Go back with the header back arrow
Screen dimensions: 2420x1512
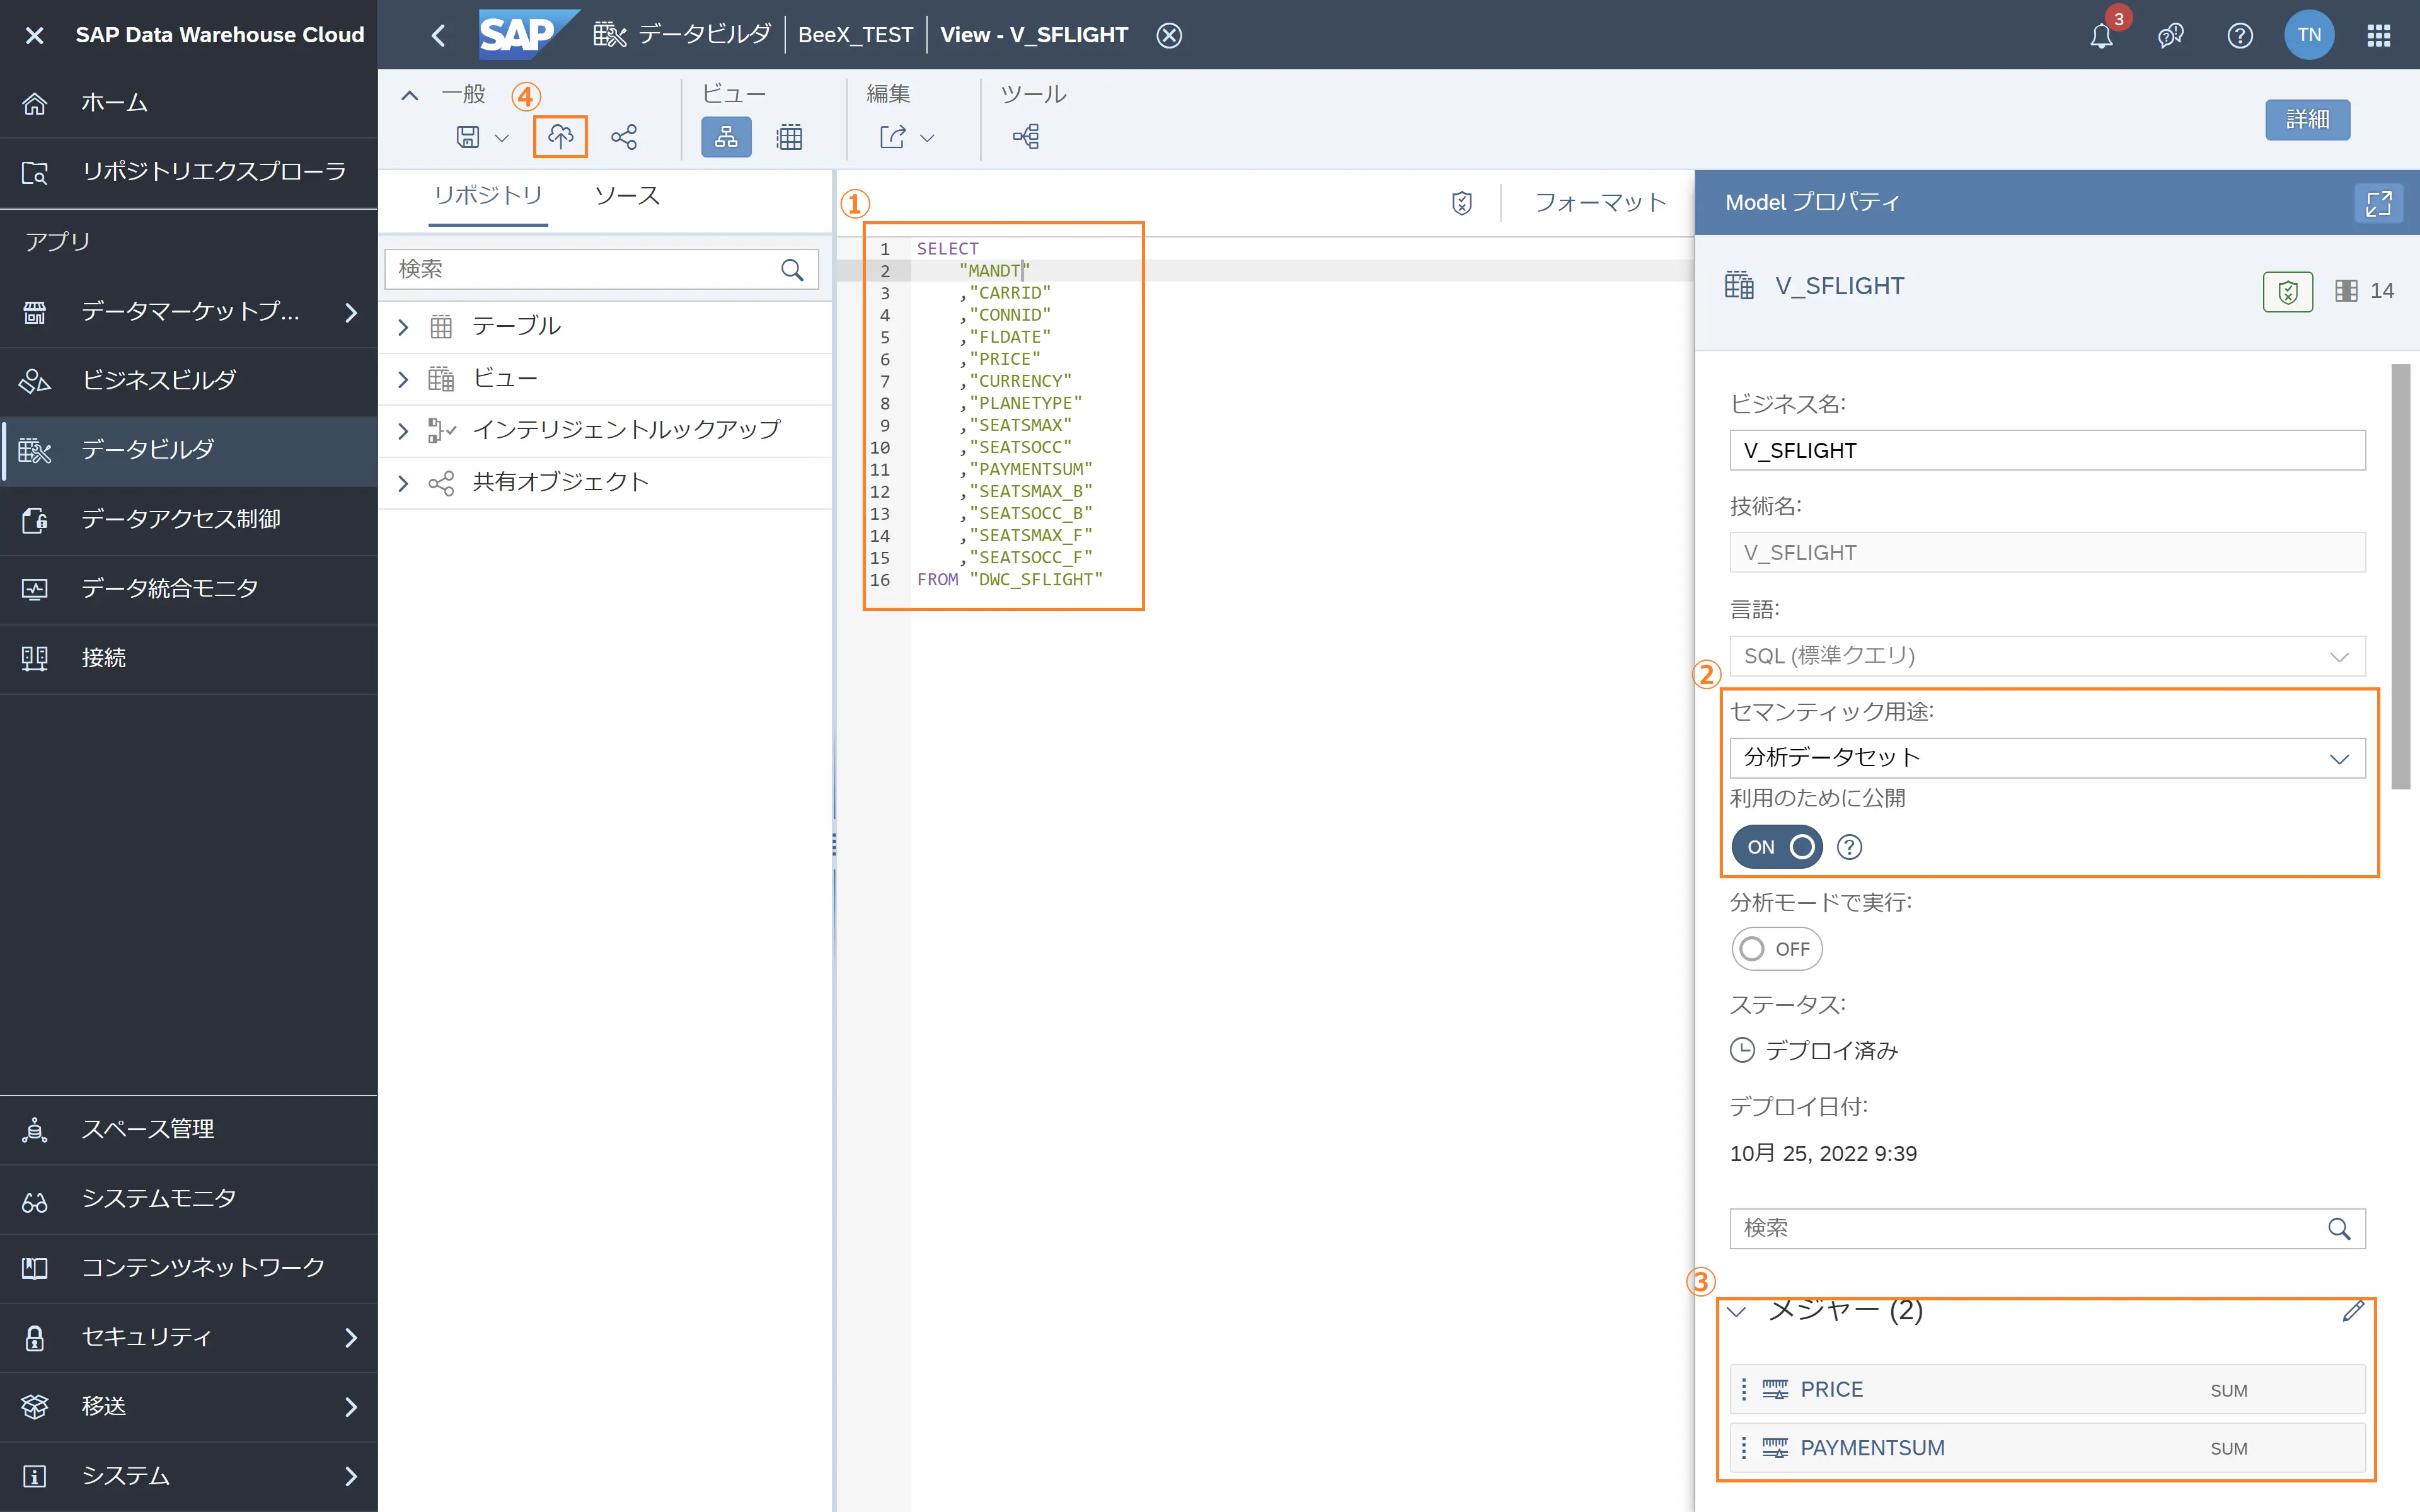click(438, 35)
